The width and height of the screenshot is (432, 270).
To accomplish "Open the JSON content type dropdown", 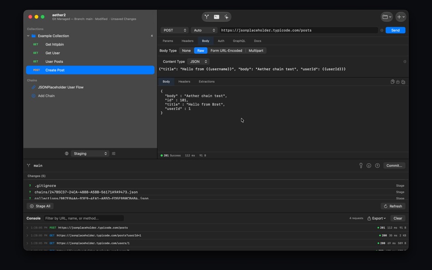I will (x=198, y=61).
